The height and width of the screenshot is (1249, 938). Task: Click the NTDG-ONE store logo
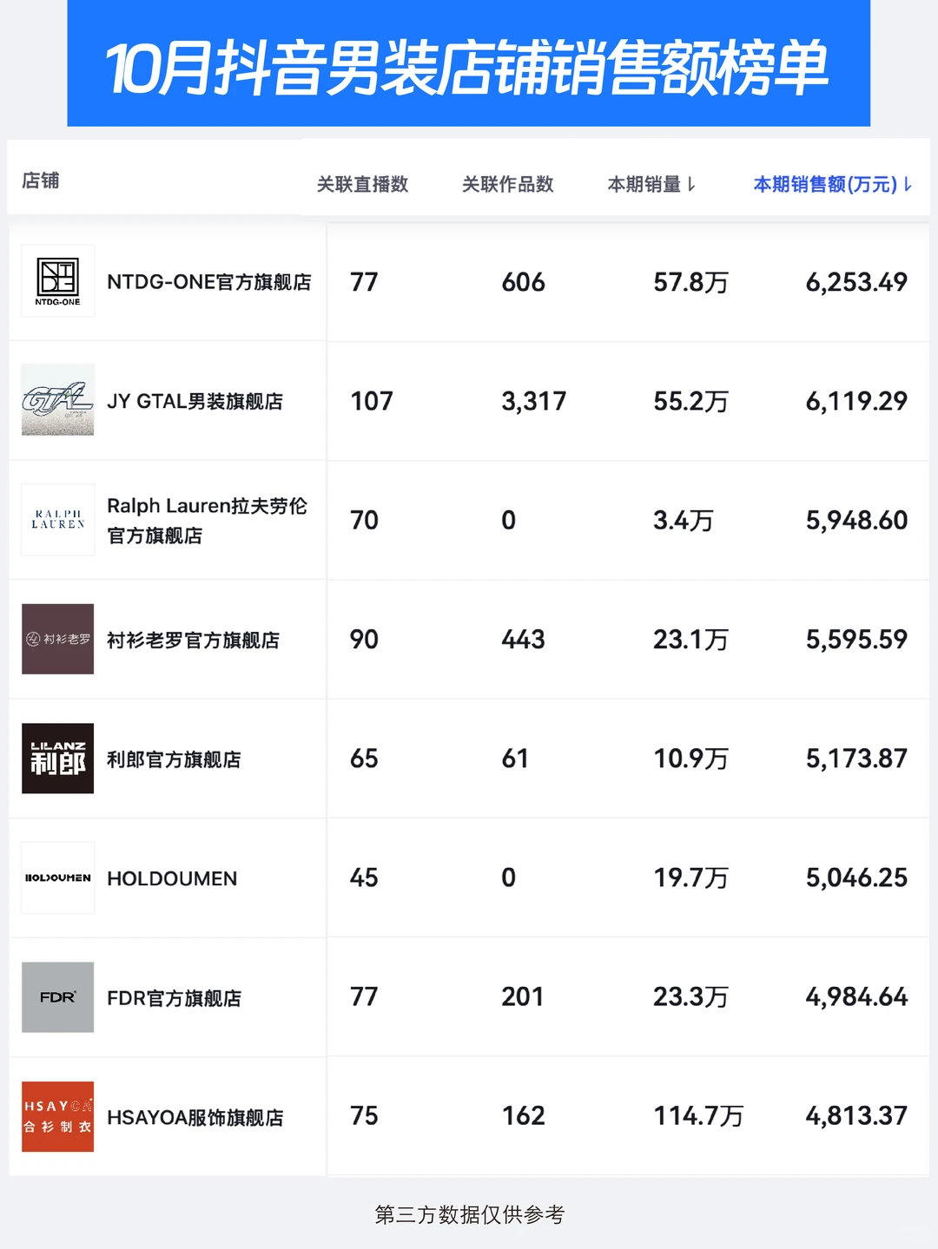[57, 281]
